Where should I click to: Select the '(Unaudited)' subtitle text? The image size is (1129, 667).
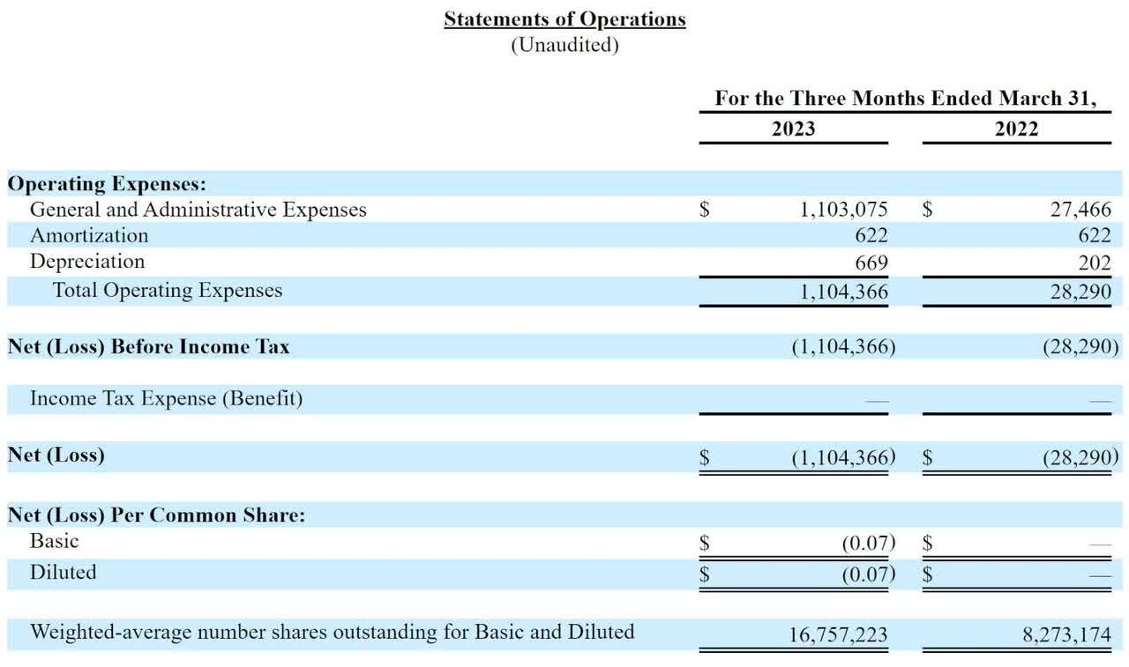point(564,45)
